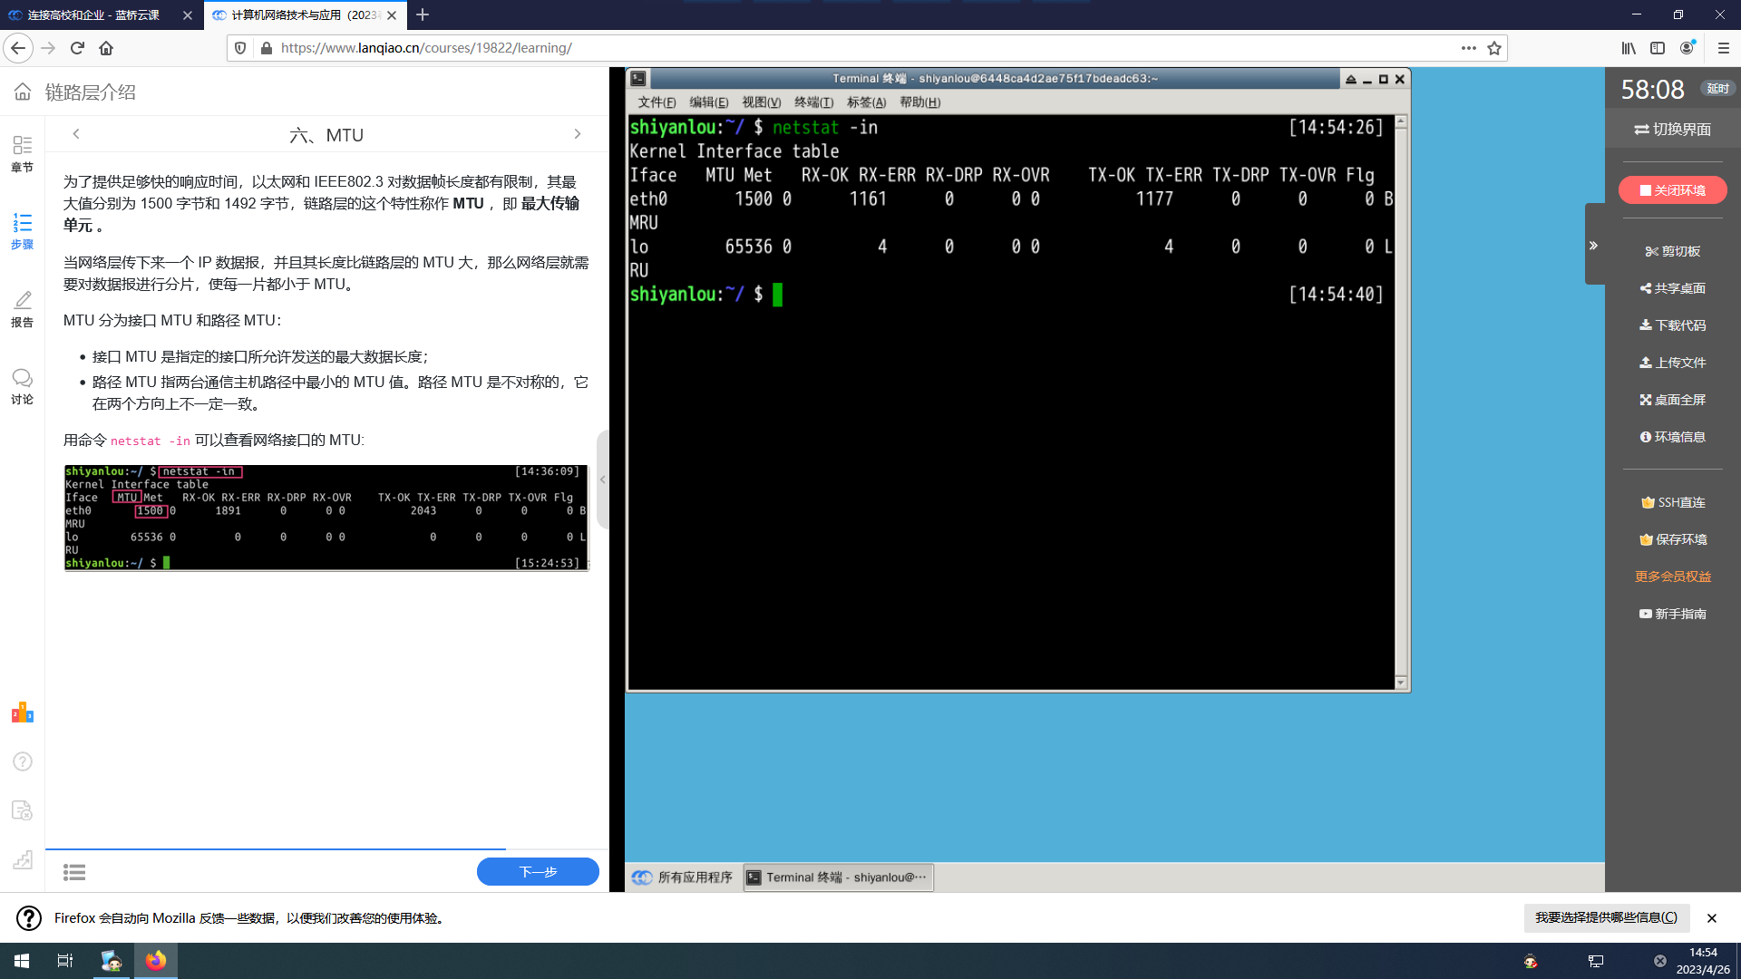Click the red 关闭环境 button
The image size is (1741, 979).
point(1672,190)
